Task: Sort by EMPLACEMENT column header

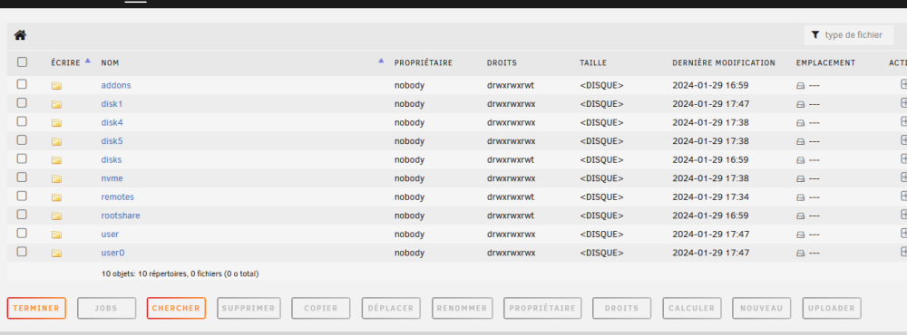Action: (825, 63)
